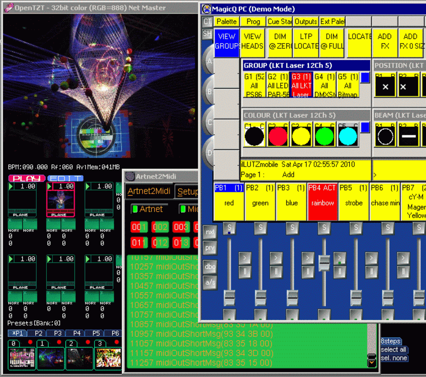Viewport: 426px width, 377px height.
Task: Click the PB4 rainbow fader handle
Action: [x=324, y=263]
